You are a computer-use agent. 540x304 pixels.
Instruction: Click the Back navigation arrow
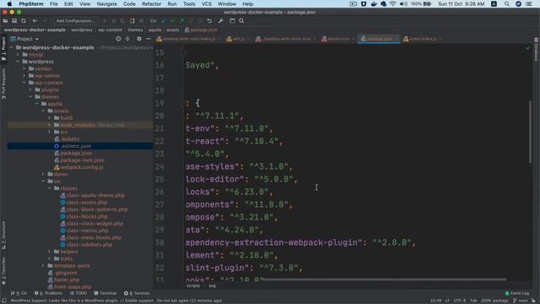point(35,21)
